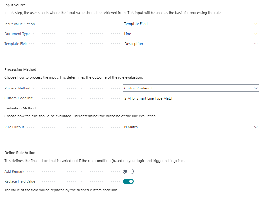
Task: Expand the Document Type selection list
Action: tap(255, 33)
